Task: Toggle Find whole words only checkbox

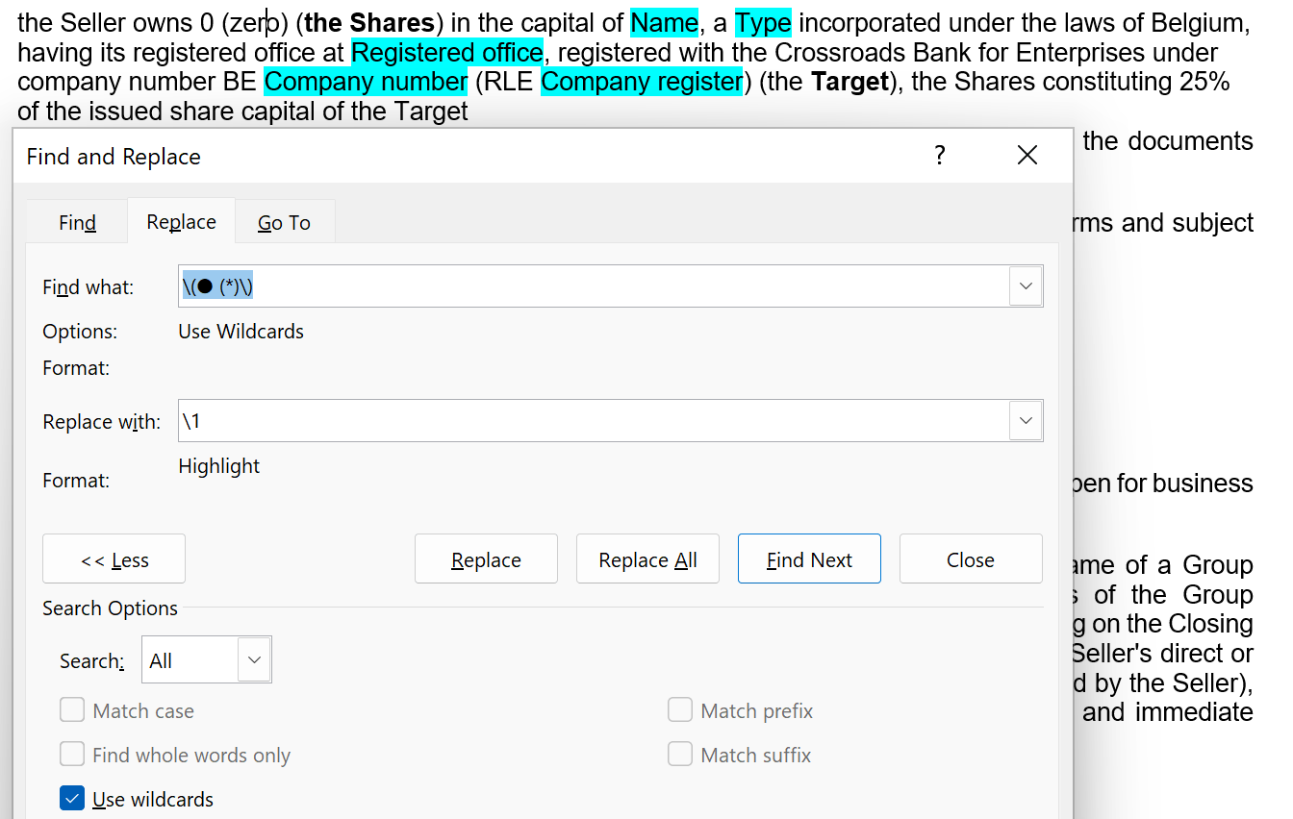Action: click(72, 755)
